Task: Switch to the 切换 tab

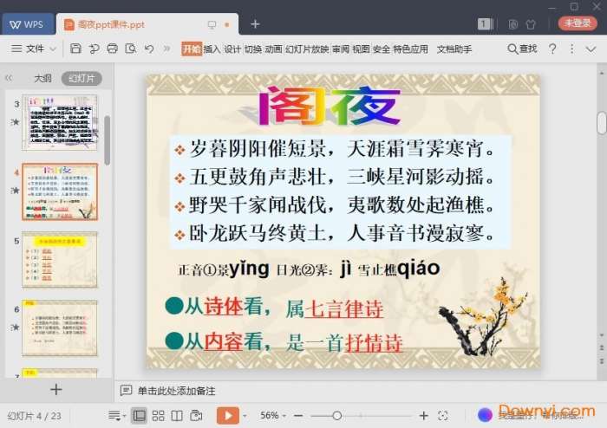Action: click(253, 49)
